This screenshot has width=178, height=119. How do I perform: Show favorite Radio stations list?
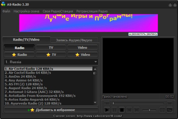point(19,55)
